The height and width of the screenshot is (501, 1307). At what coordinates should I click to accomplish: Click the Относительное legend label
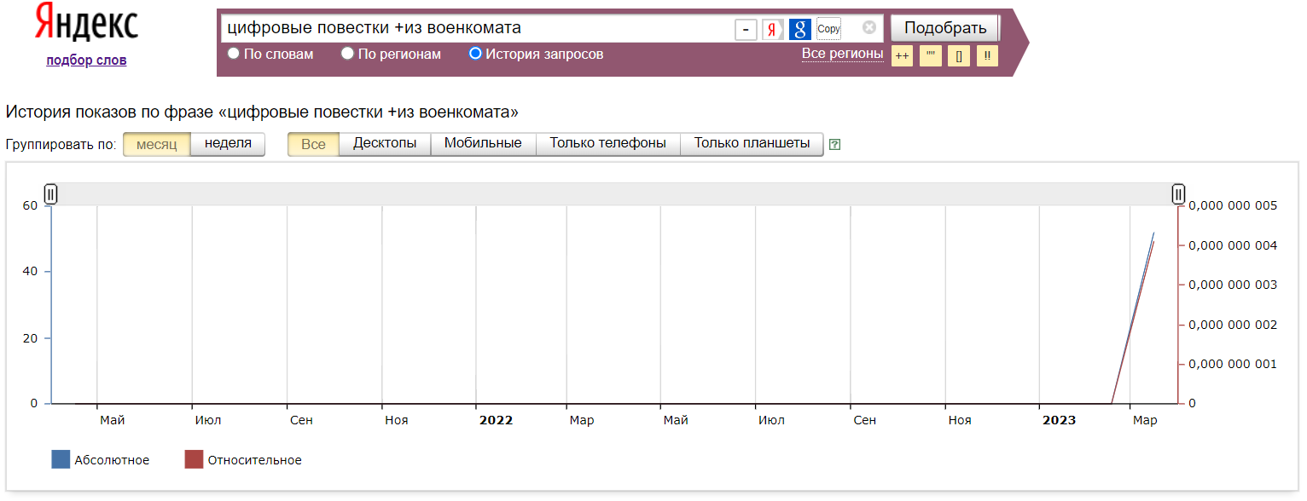254,460
